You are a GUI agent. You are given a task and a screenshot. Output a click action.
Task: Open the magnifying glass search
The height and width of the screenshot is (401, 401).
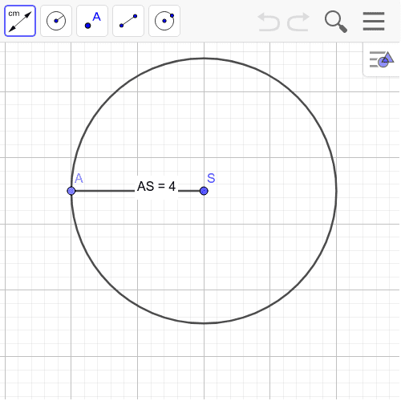336,22
